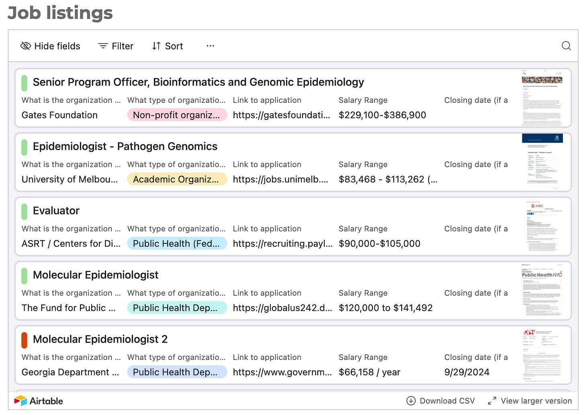Click the Job listings heading
The image size is (585, 415).
[60, 13]
